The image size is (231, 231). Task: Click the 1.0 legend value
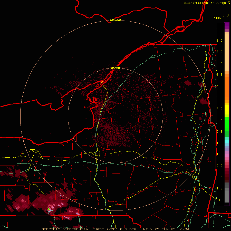pyautogui.click(x=219, y=154)
